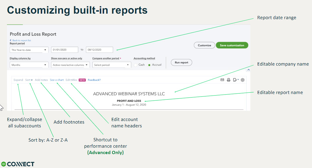Click the Run report button
312x168 pixels.
[x=181, y=62]
